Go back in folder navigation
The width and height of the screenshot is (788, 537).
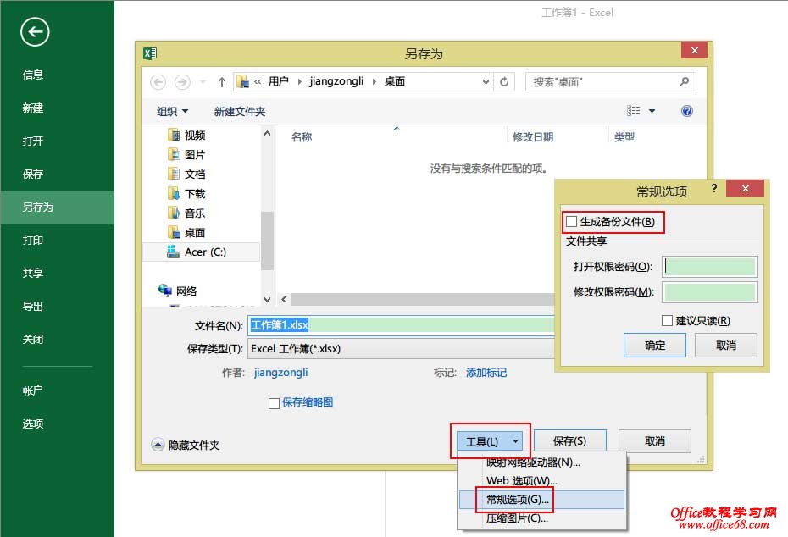[x=158, y=82]
